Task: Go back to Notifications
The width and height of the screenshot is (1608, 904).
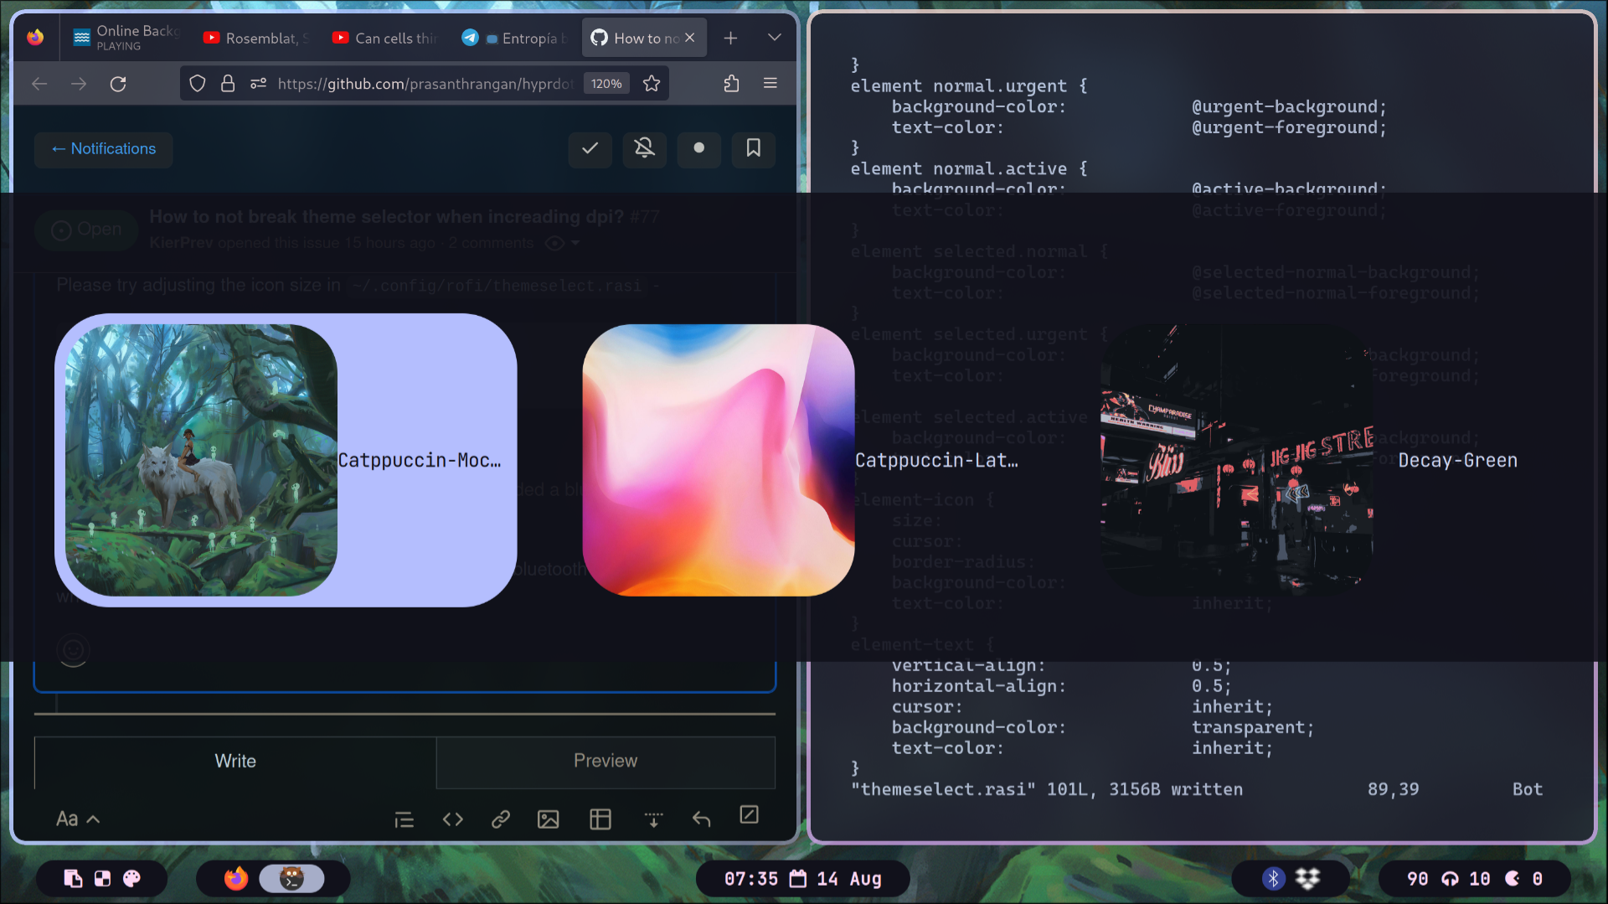Action: [103, 149]
